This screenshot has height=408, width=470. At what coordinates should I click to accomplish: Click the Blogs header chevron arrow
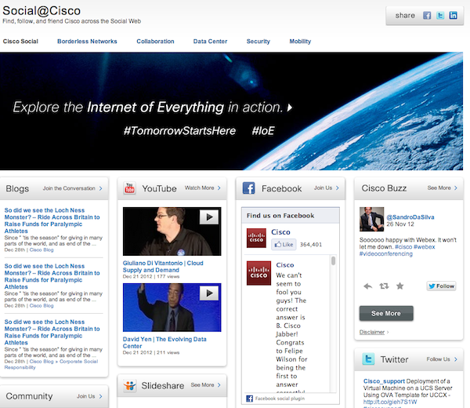[101, 188]
